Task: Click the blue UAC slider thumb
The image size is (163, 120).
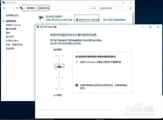Action: pos(59,67)
